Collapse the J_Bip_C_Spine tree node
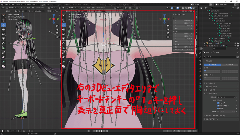 pyautogui.click(x=210, y=18)
